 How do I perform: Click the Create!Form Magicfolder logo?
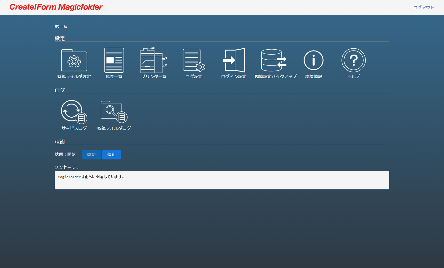click(x=56, y=7)
